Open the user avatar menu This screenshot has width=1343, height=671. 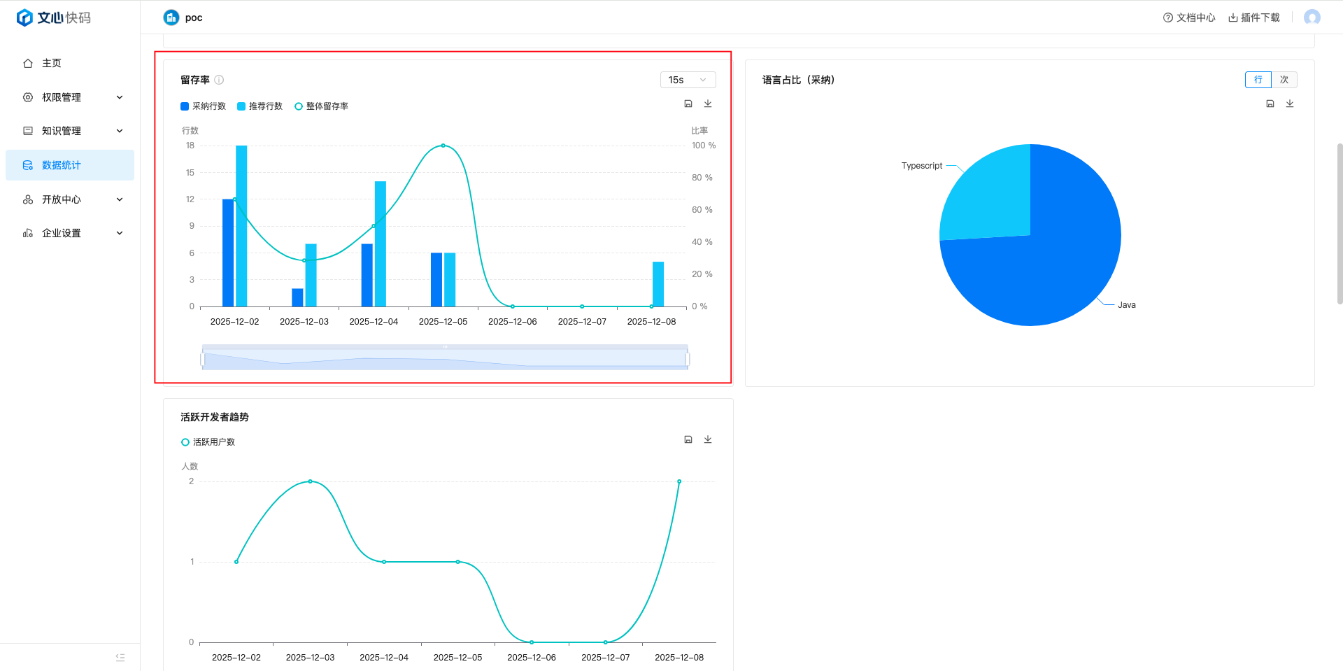[1312, 17]
